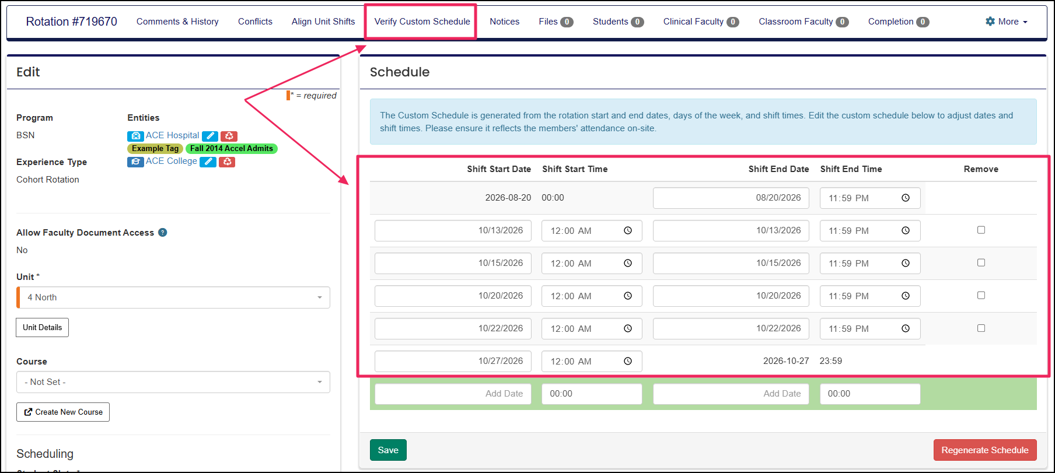Image resolution: width=1055 pixels, height=473 pixels.
Task: Open the Clinical Faculty tab
Action: coord(701,22)
